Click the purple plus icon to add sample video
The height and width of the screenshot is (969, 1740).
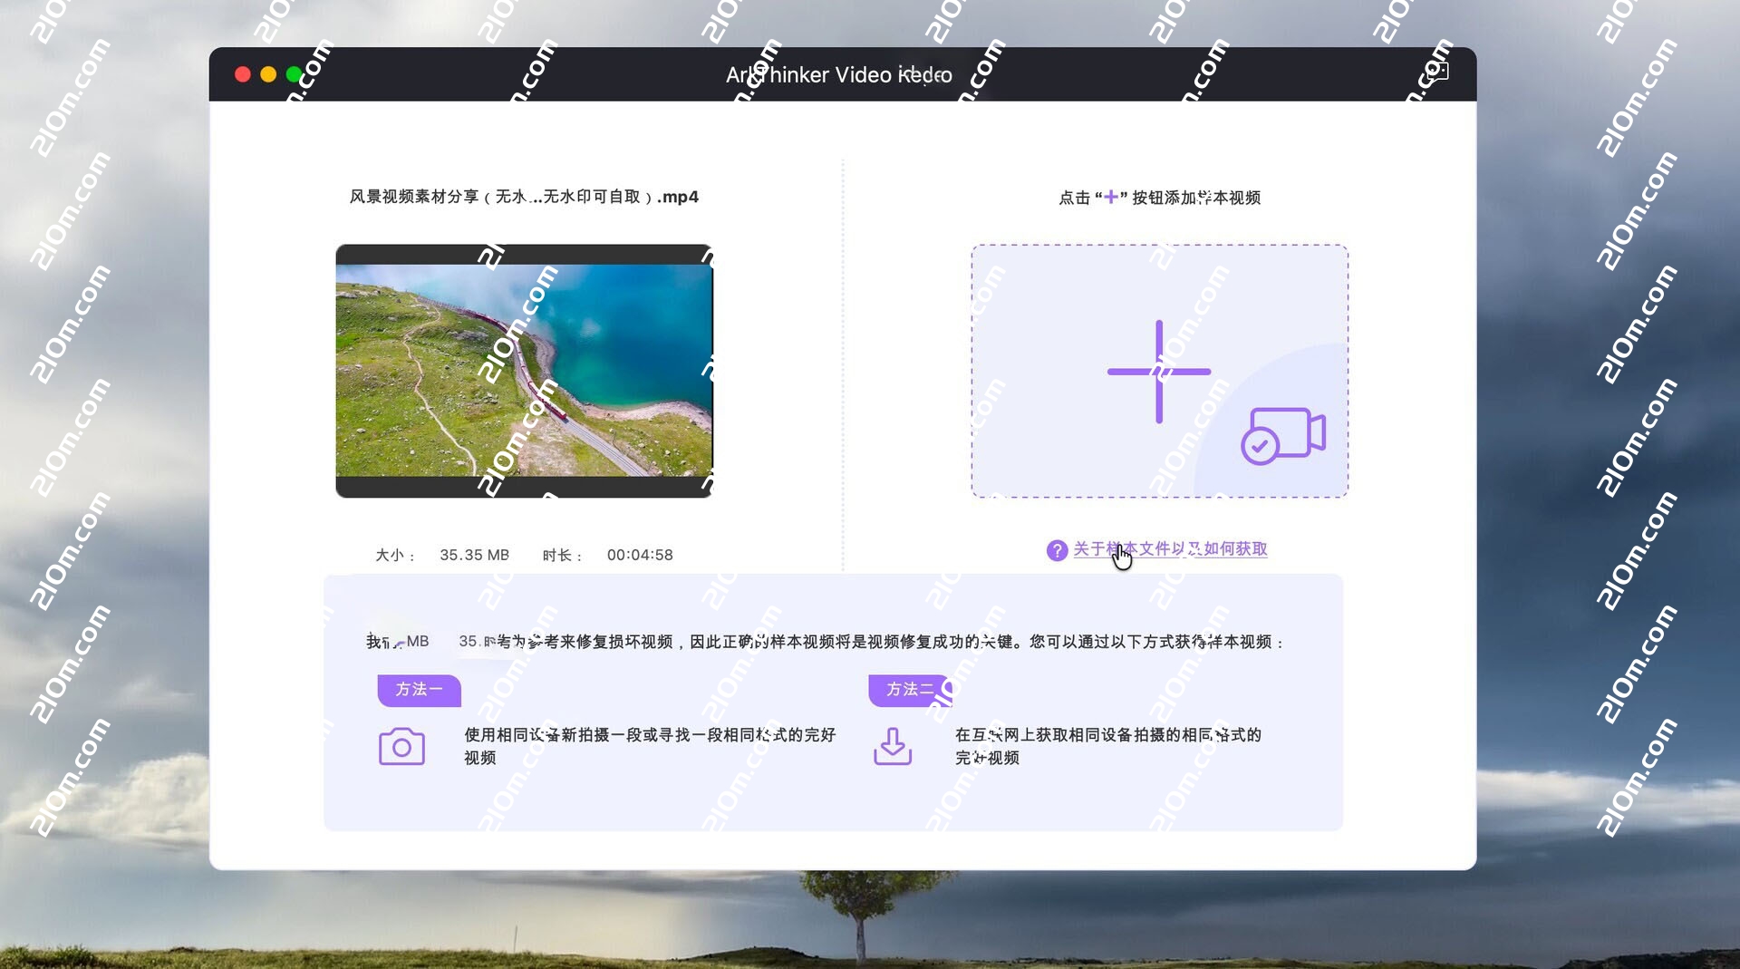pos(1158,372)
